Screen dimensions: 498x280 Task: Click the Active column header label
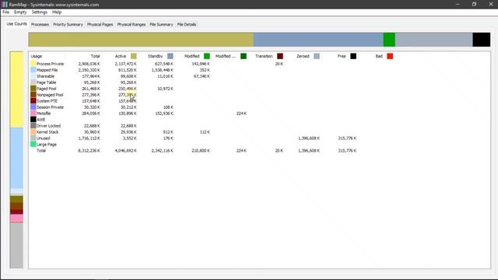[x=121, y=56]
